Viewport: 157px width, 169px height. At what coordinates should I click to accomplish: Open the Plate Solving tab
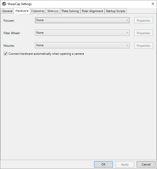pos(70,11)
